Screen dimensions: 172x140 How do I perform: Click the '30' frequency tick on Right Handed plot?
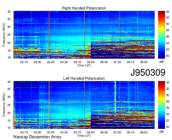pos(9,27)
